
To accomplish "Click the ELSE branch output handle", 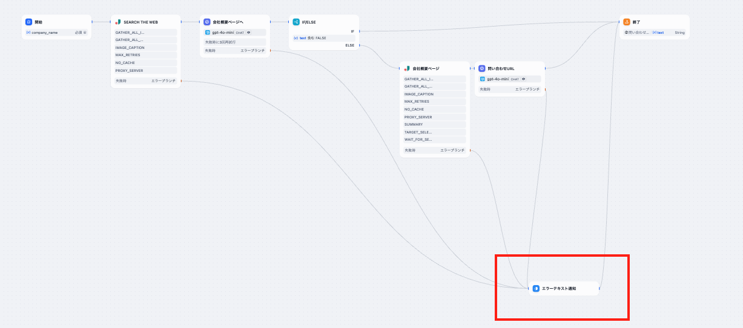I will click(359, 45).
